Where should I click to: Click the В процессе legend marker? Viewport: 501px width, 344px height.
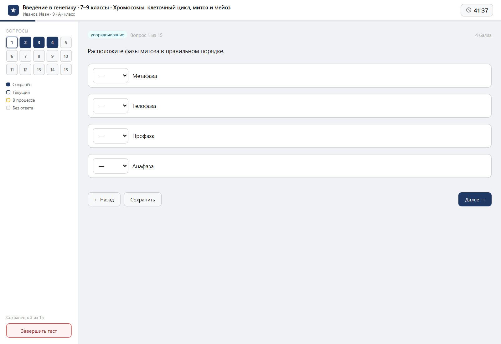8,100
